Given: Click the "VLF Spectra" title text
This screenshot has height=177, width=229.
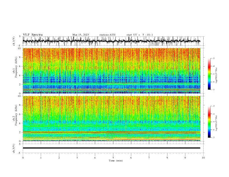Looking at the screenshot, I should (33, 35).
